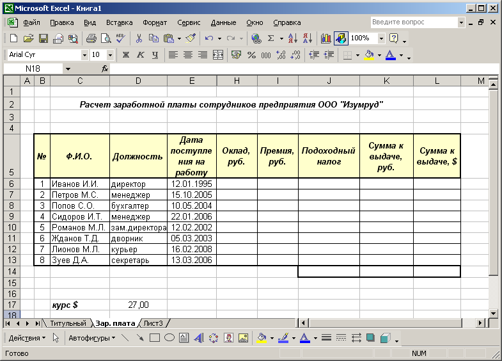Toggle align left

coord(173,55)
